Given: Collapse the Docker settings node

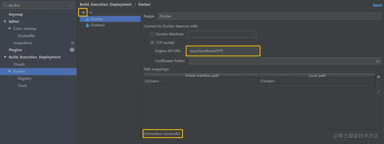Looking at the screenshot, I should [x=10, y=71].
